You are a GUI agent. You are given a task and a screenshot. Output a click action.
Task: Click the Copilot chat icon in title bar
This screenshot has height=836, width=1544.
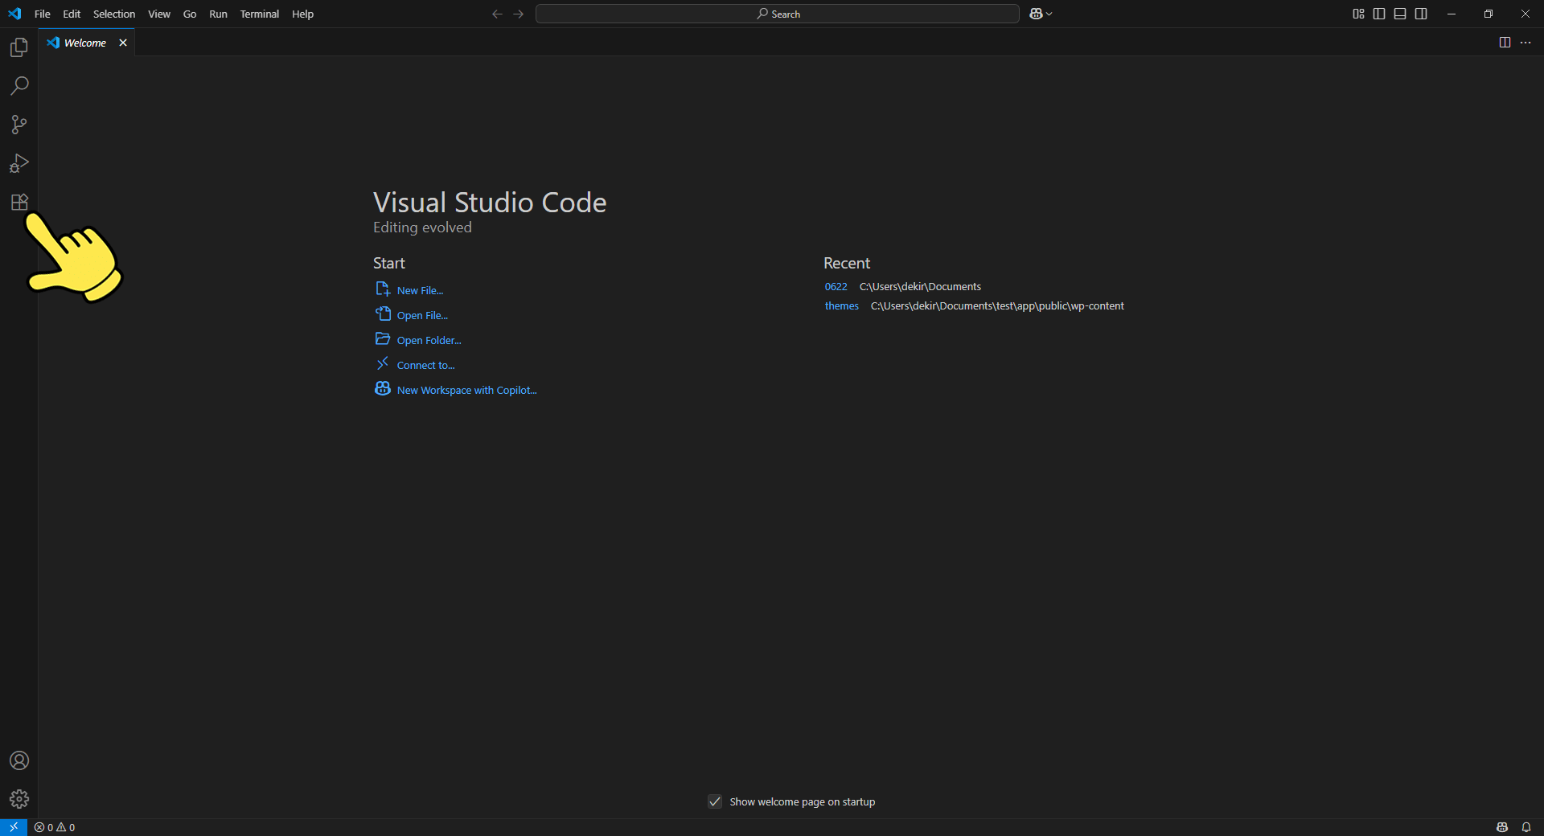tap(1036, 14)
